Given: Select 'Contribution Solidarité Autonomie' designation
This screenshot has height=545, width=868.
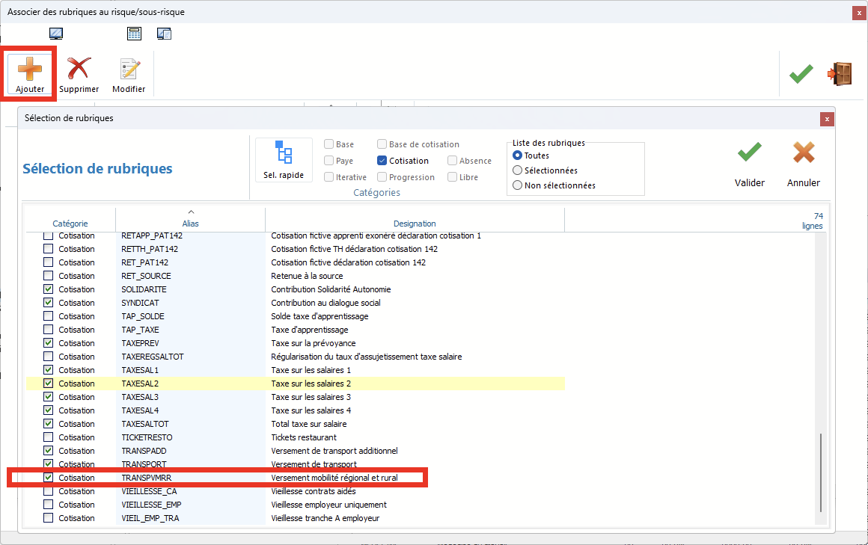Looking at the screenshot, I should click(331, 289).
